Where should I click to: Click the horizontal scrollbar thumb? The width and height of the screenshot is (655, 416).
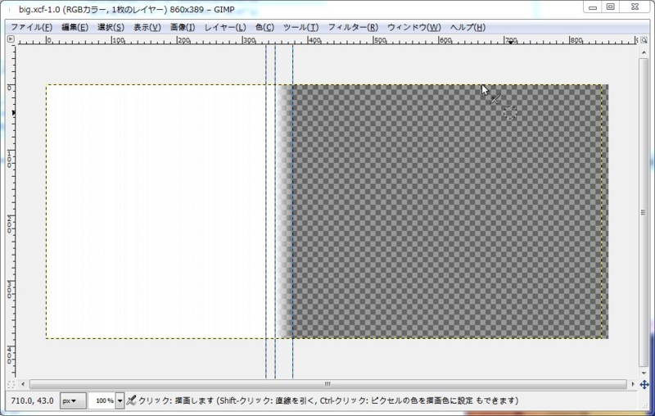click(x=328, y=384)
